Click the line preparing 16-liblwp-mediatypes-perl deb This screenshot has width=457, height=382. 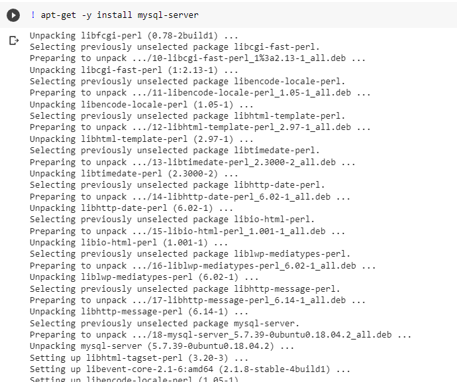pyautogui.click(x=203, y=265)
